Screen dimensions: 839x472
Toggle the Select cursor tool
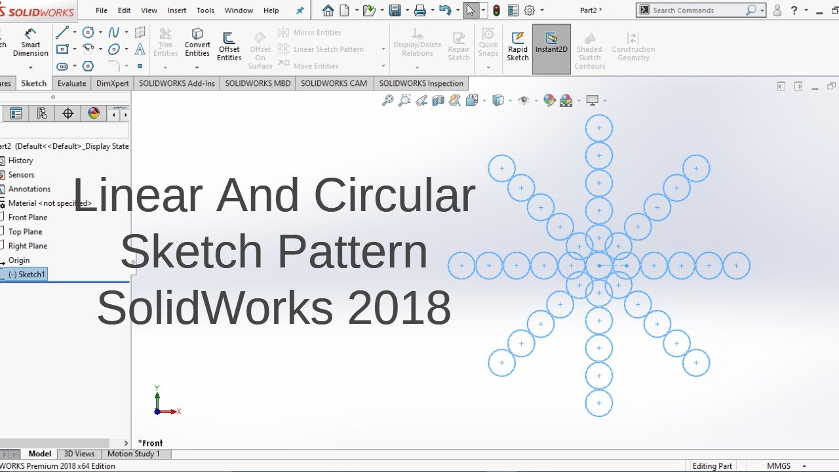pos(470,10)
